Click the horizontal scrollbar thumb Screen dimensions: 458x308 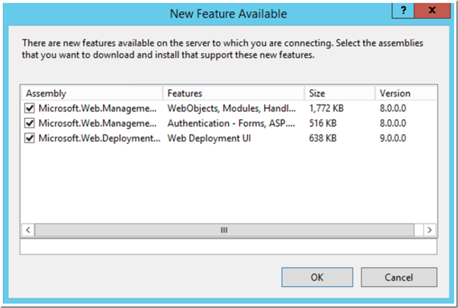[224, 230]
